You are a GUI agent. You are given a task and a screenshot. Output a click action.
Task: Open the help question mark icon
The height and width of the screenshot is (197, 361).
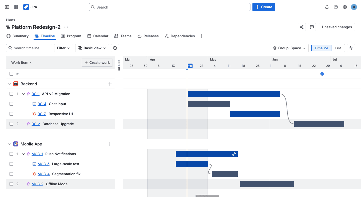pos(336,7)
